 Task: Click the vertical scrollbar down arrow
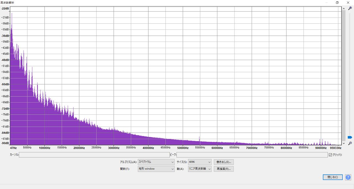344,143
